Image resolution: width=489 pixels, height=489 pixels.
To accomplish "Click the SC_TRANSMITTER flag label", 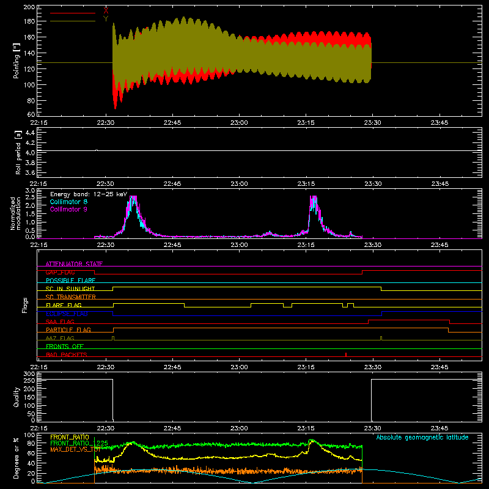I will coord(71,297).
